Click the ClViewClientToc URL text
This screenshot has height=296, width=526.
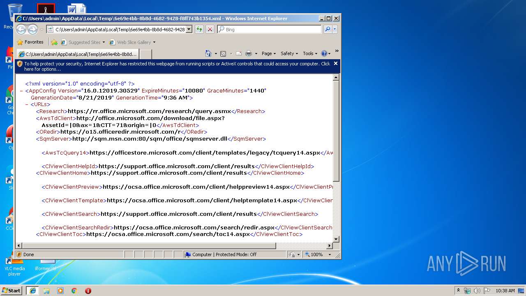(168, 234)
